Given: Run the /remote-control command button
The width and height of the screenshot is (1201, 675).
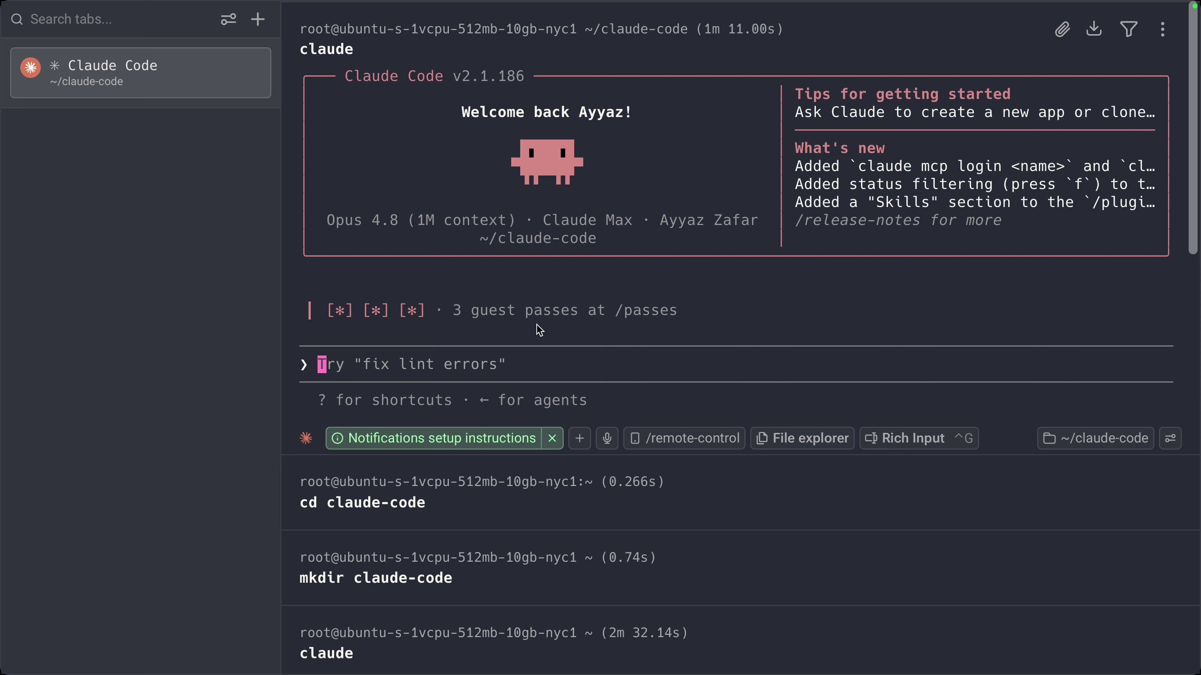Looking at the screenshot, I should coord(685,438).
